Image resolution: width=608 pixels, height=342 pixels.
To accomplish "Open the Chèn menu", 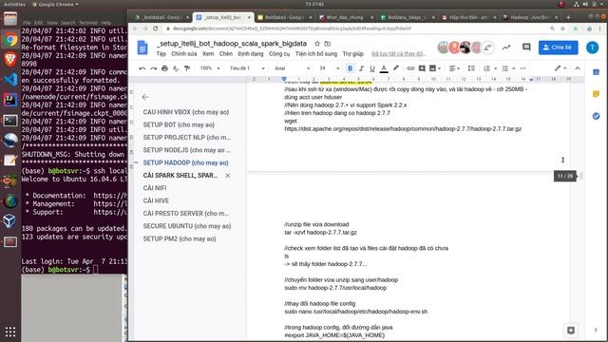I will tap(226, 54).
